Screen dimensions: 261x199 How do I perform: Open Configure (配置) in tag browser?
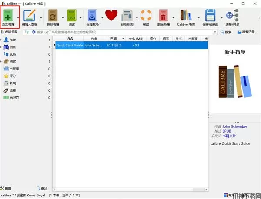click(6, 189)
